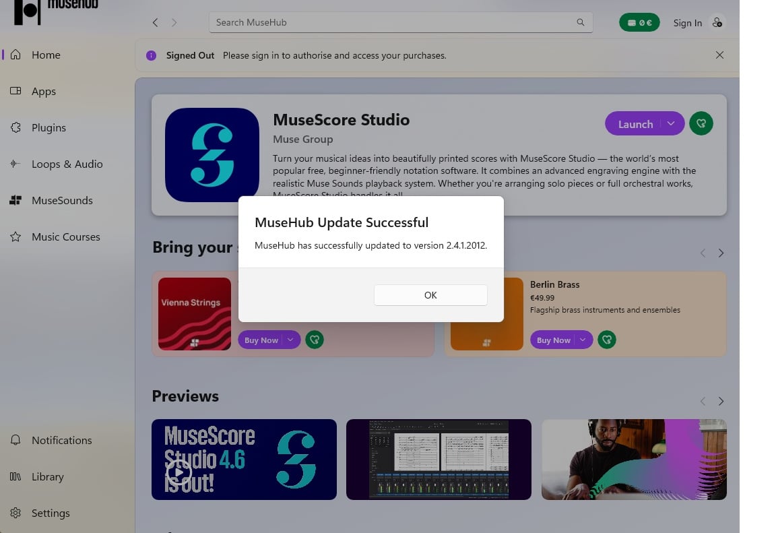Click the Music Courses star icon
This screenshot has height=533, width=776.
pyautogui.click(x=15, y=237)
